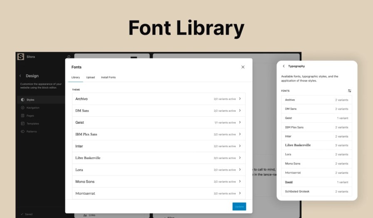Click the Sitora site title
Viewport: 373px width, 218px height.
(31, 57)
